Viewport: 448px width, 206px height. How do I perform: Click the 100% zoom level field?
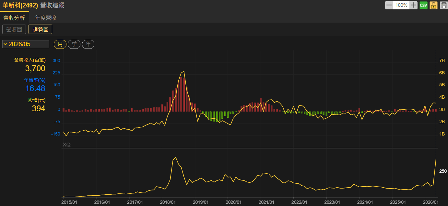click(x=401, y=5)
